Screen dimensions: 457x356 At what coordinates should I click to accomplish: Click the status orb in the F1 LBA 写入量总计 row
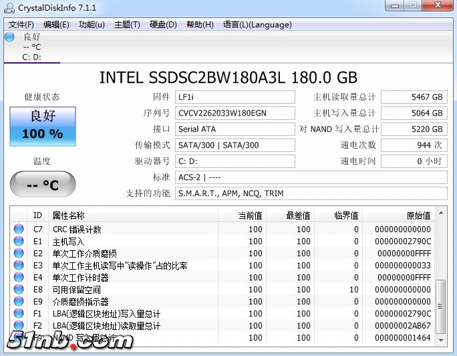click(19, 314)
